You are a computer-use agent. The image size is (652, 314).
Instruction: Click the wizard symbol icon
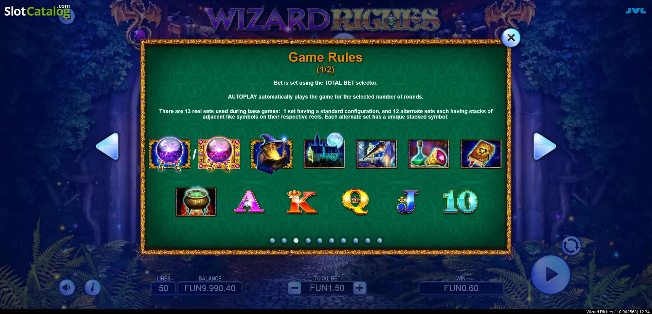272,154
